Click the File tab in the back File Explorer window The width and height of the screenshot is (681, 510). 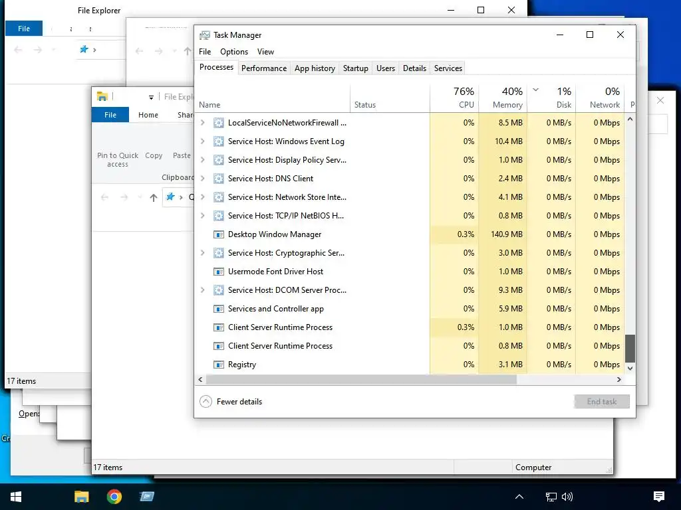coord(24,29)
